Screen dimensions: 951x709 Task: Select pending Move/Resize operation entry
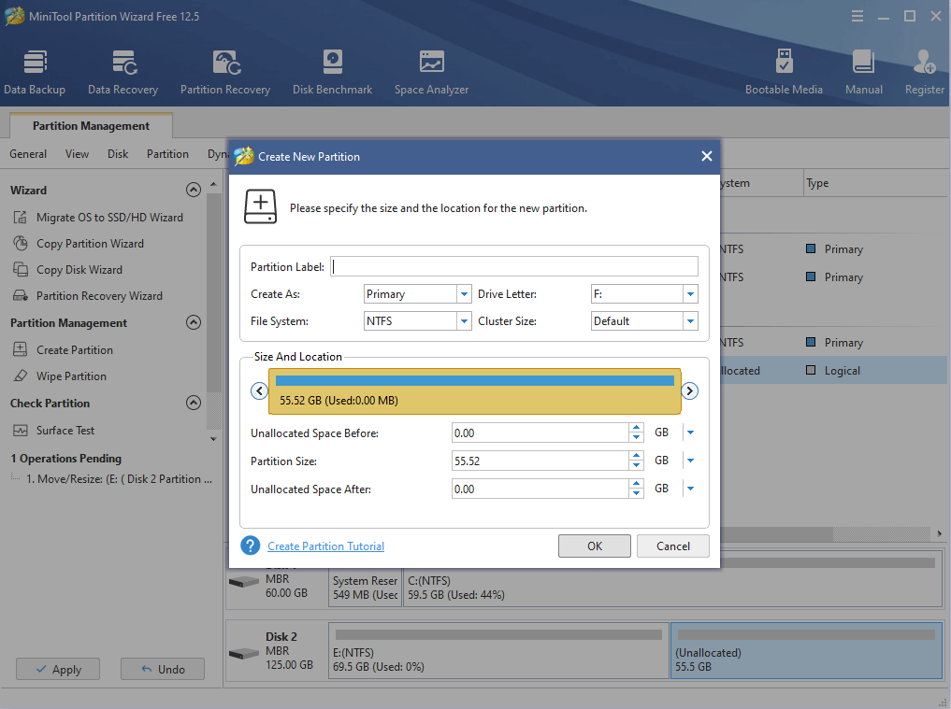119,478
